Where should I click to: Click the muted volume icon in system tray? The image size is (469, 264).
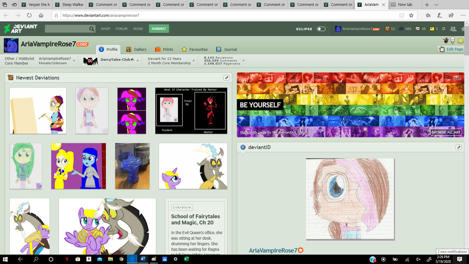[418, 259]
